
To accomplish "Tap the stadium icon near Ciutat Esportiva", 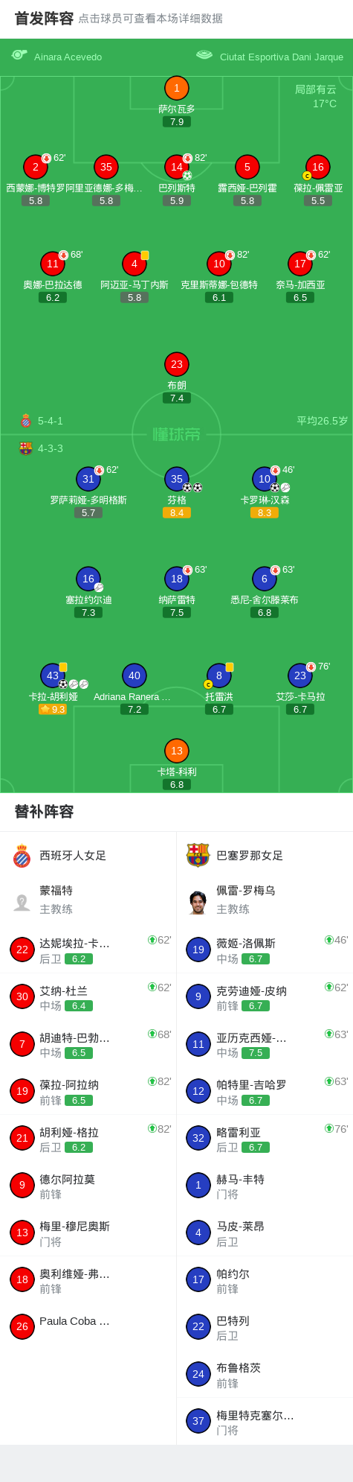I will point(204,55).
